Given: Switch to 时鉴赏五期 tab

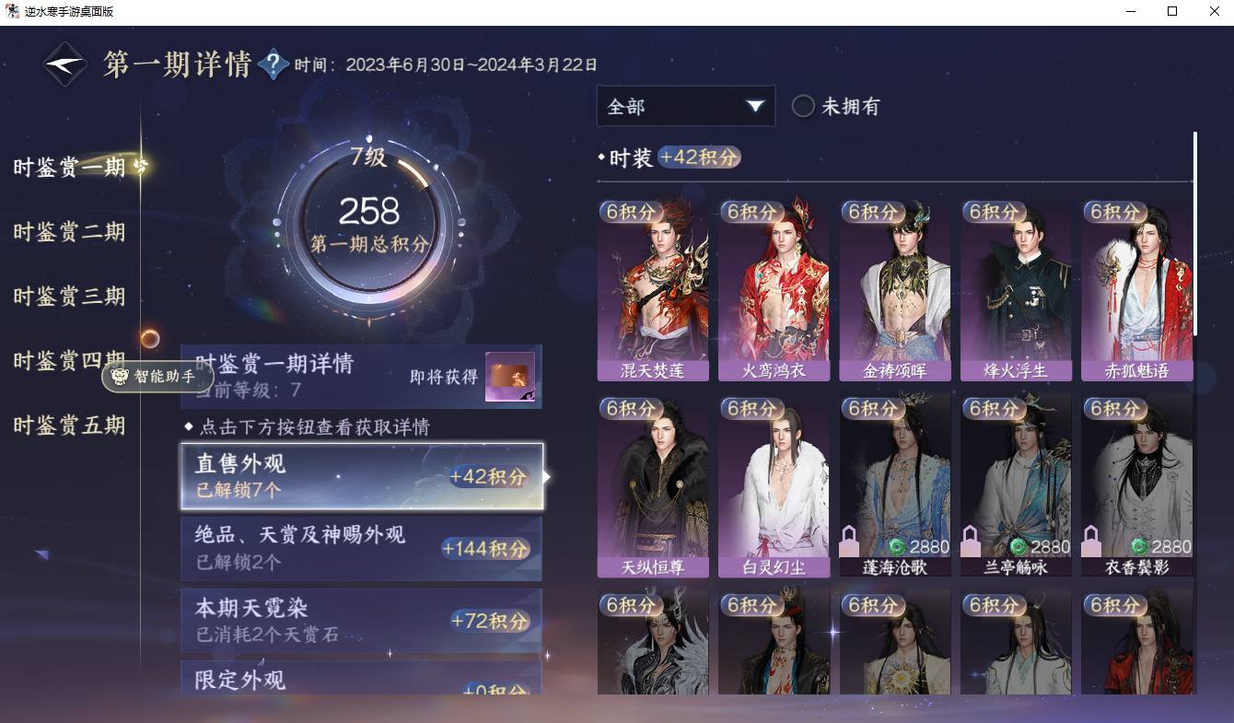Looking at the screenshot, I should [69, 426].
